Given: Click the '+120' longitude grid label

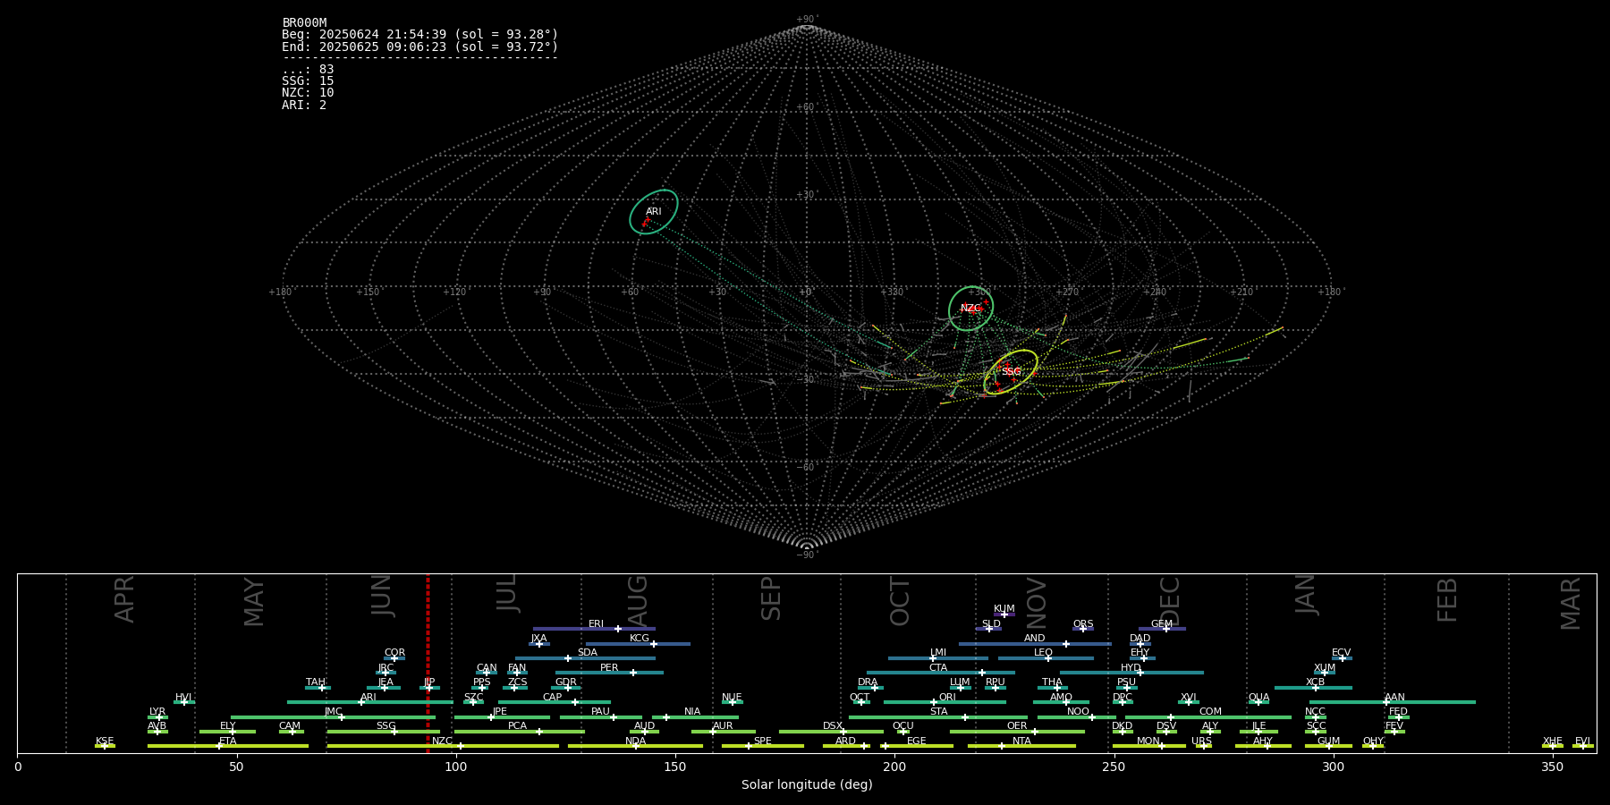Looking at the screenshot, I should pyautogui.click(x=454, y=292).
